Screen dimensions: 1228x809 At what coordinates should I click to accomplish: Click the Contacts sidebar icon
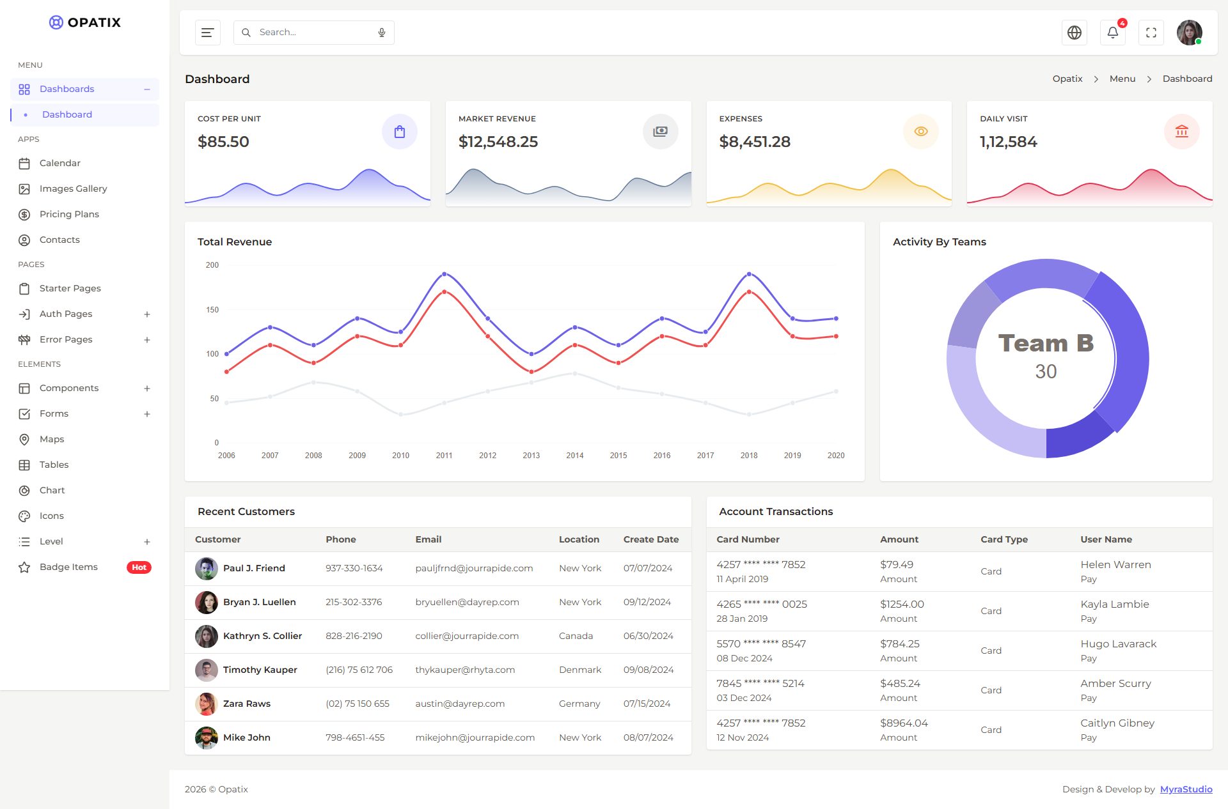(x=24, y=240)
